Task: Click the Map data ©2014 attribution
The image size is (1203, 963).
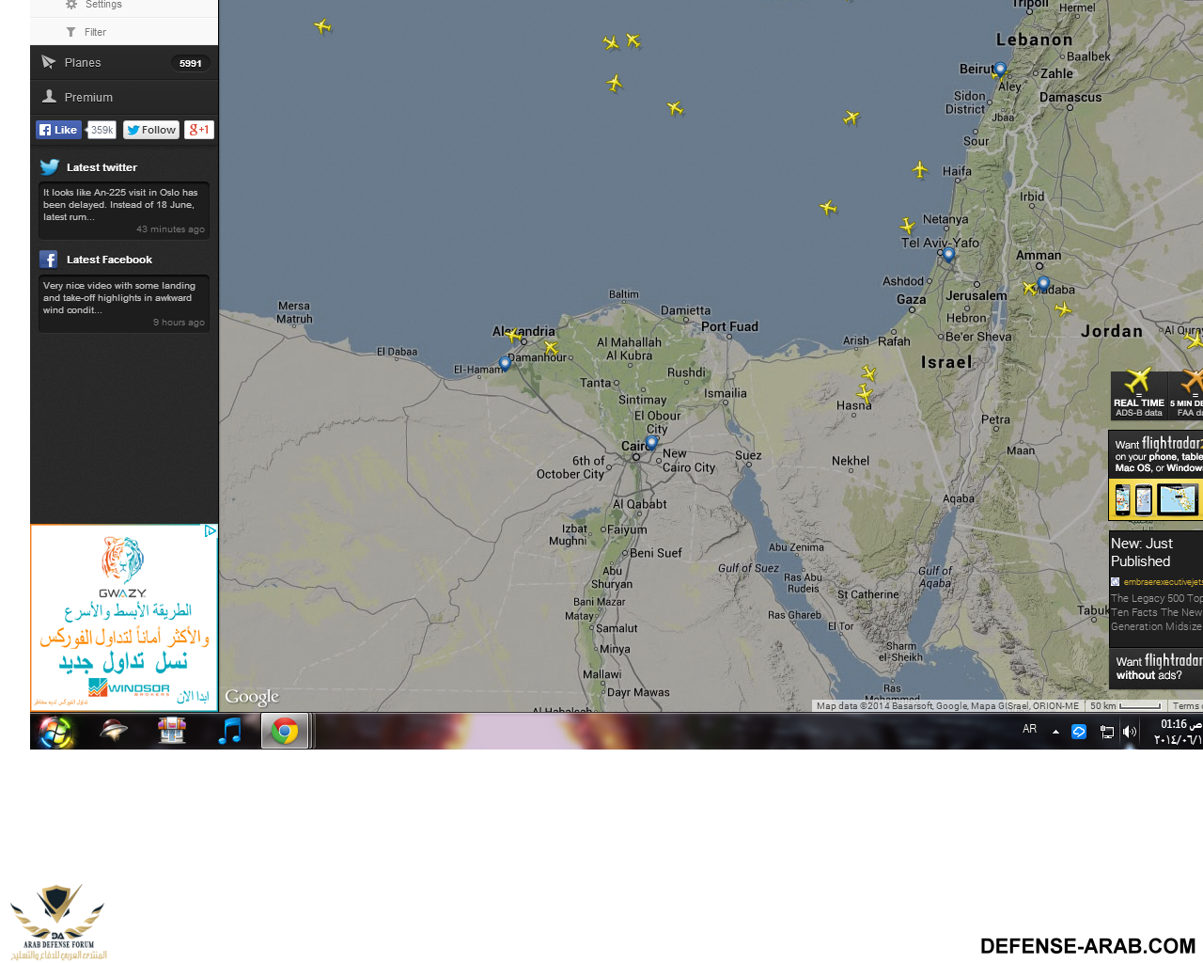Action: [x=947, y=705]
